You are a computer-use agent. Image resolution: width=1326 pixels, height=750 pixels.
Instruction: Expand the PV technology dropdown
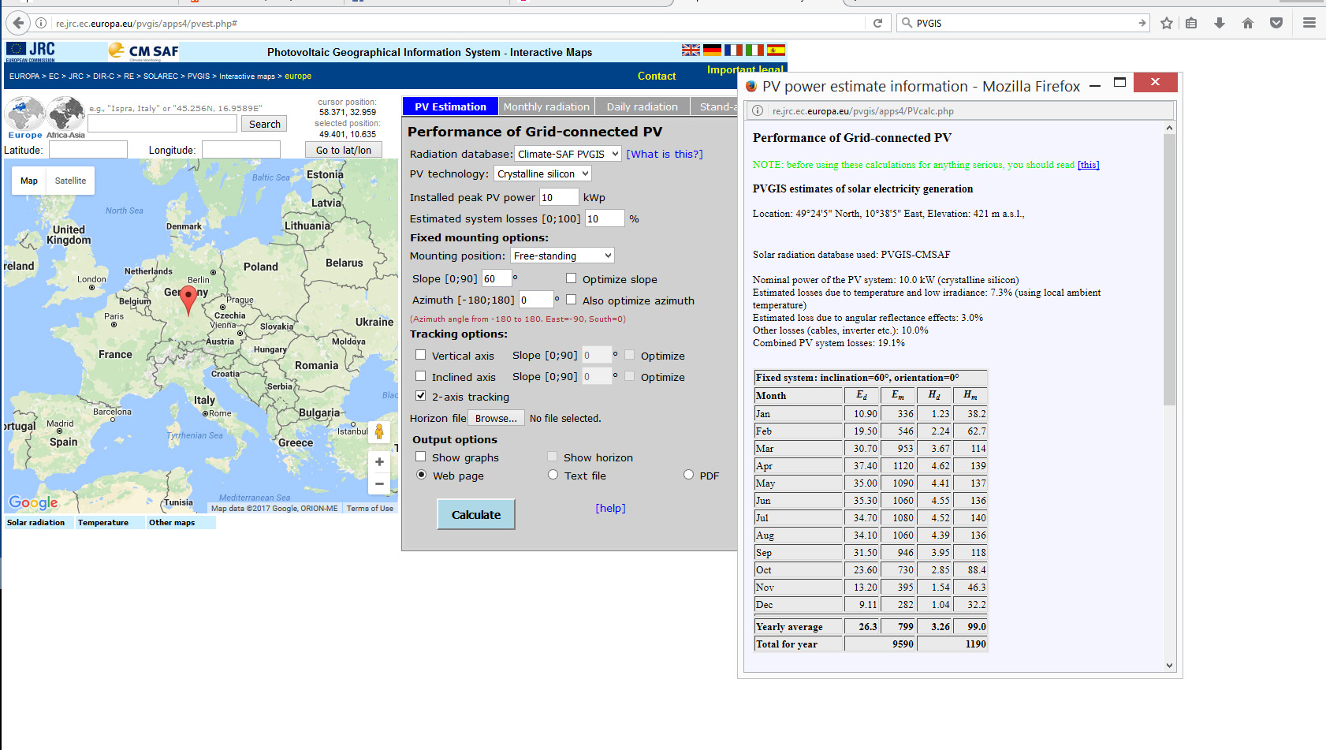click(x=542, y=174)
